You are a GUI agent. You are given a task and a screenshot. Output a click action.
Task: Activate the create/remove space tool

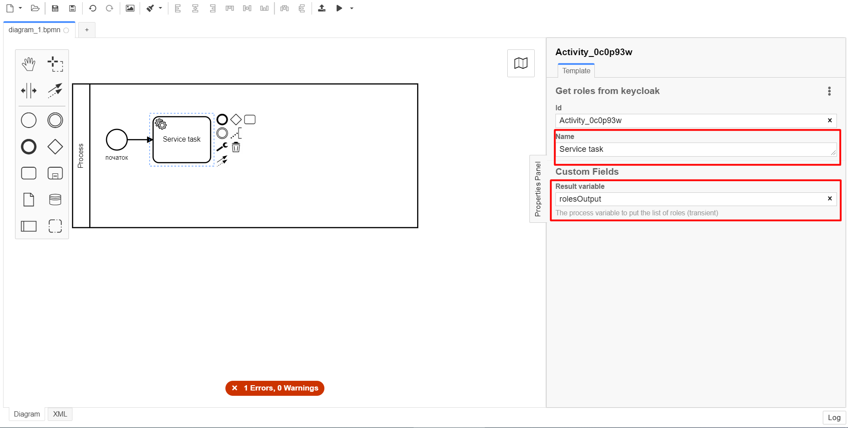pos(29,90)
